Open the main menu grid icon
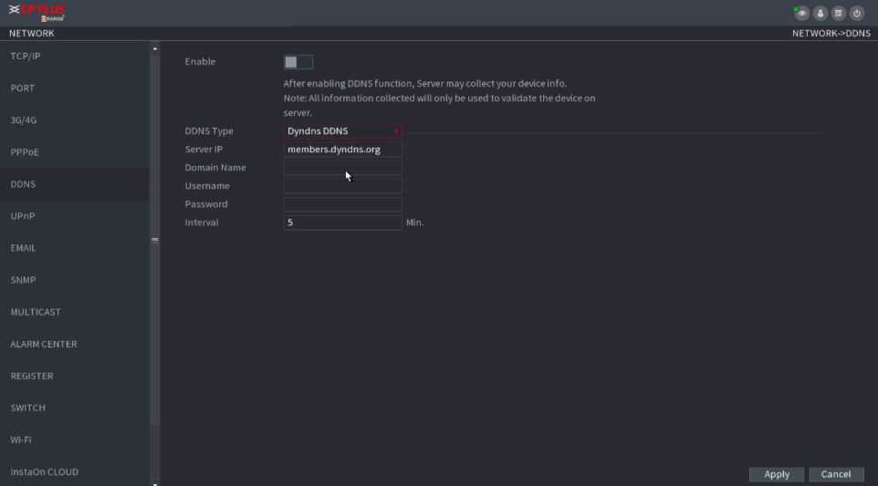 pyautogui.click(x=838, y=13)
